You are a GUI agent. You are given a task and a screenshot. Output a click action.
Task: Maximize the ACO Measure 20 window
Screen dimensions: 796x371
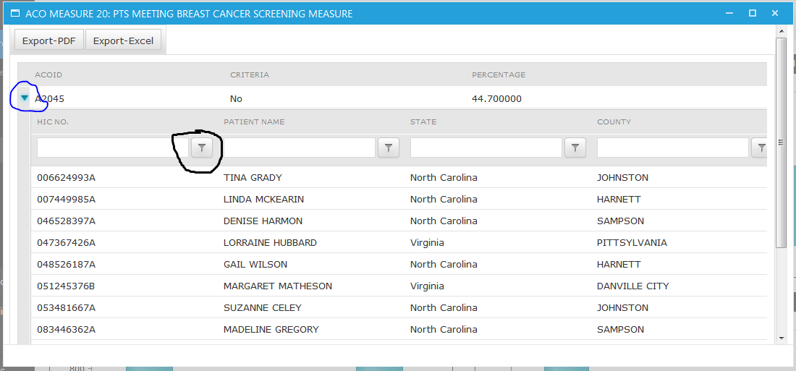pos(753,13)
